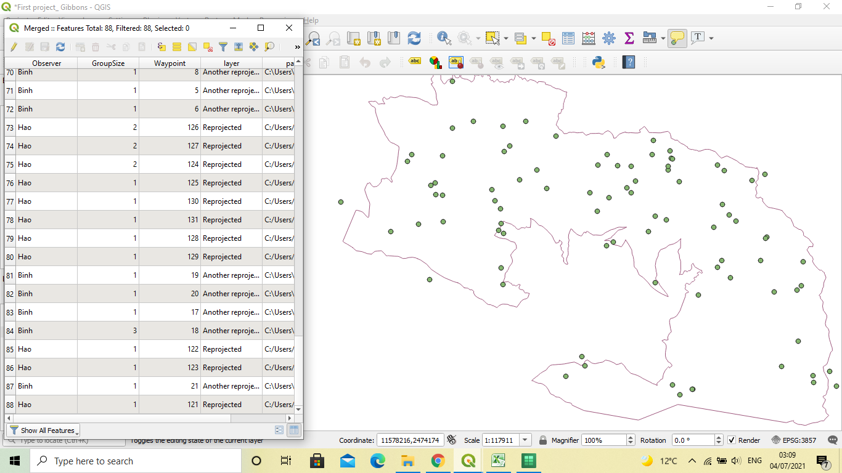Sort by the Observer column header

pos(47,63)
